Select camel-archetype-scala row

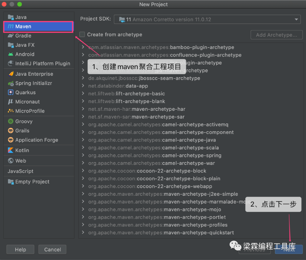click(x=191, y=148)
